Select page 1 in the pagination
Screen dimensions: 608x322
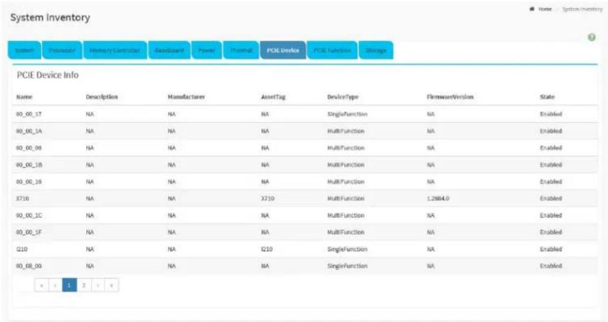69,285
